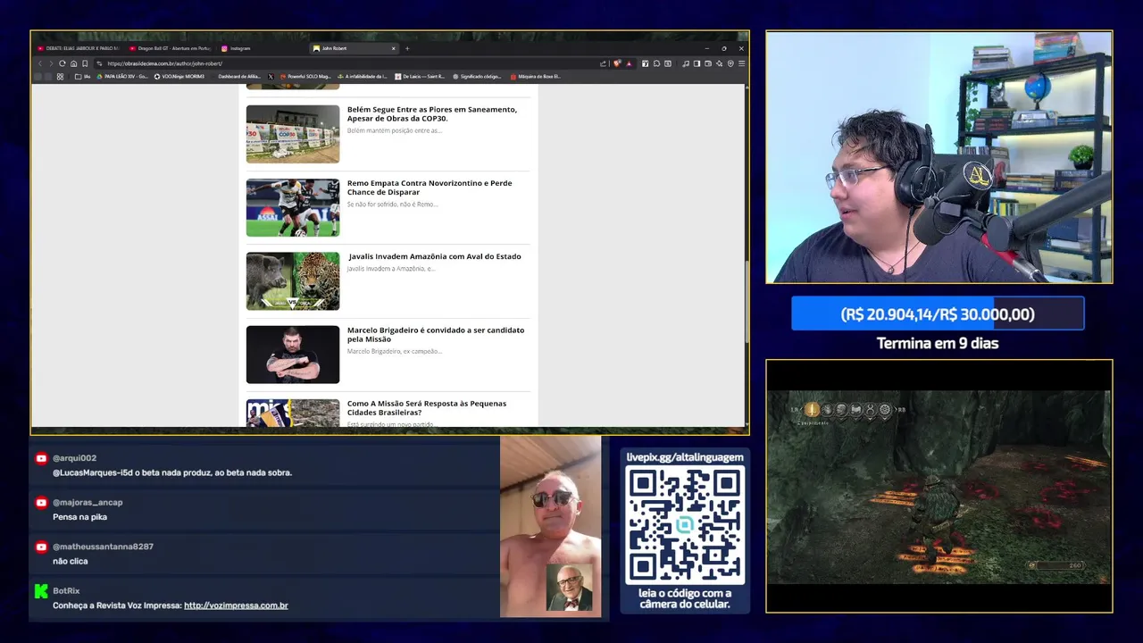Viewport: 1143px width, 643px height.
Task: Select the John Robert tab
Action: pos(354,48)
